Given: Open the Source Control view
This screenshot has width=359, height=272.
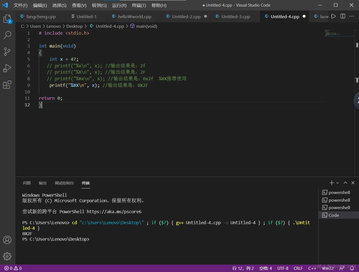Looking at the screenshot, I should [7, 51].
